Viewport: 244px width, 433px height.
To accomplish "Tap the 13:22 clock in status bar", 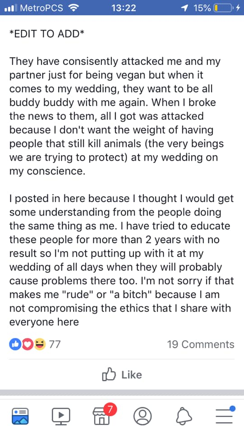I will (x=124, y=8).
